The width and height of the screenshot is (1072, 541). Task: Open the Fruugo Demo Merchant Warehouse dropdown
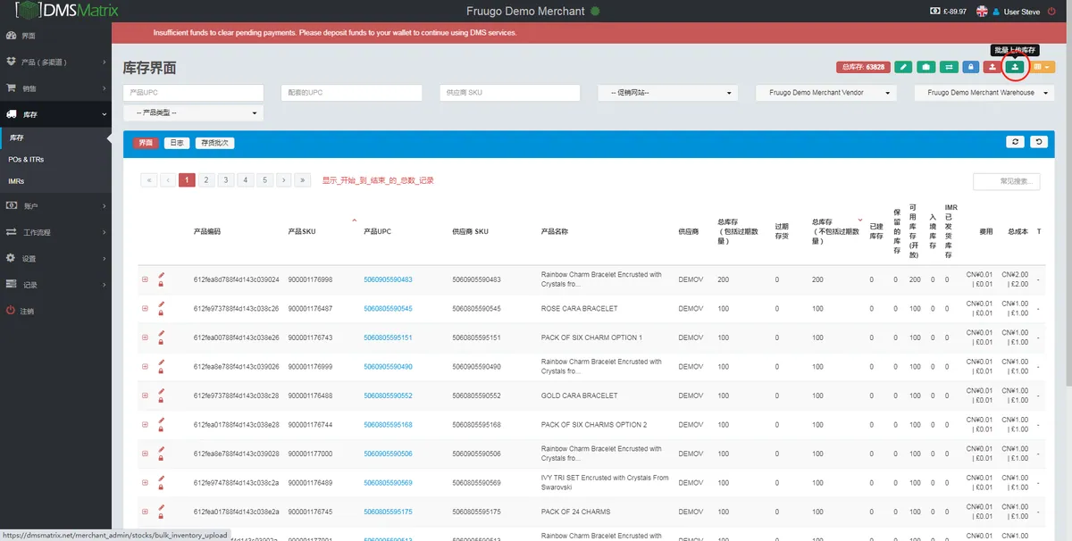984,93
